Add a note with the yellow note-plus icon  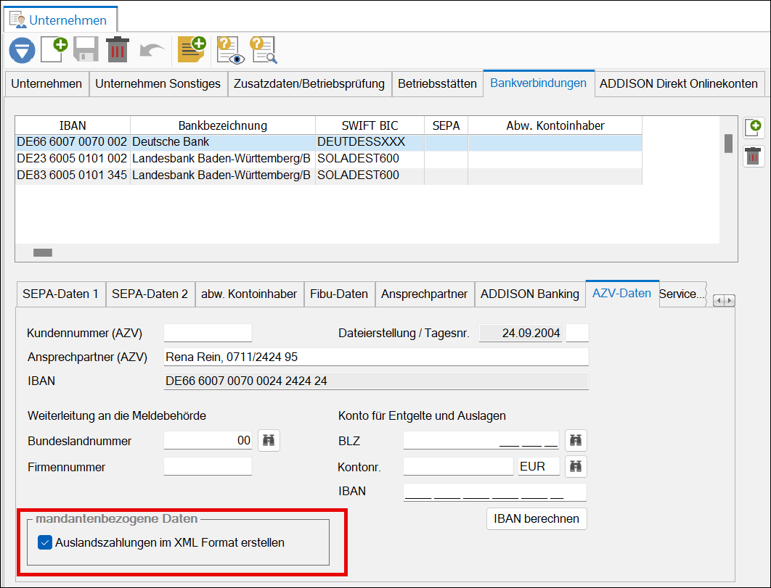[192, 49]
